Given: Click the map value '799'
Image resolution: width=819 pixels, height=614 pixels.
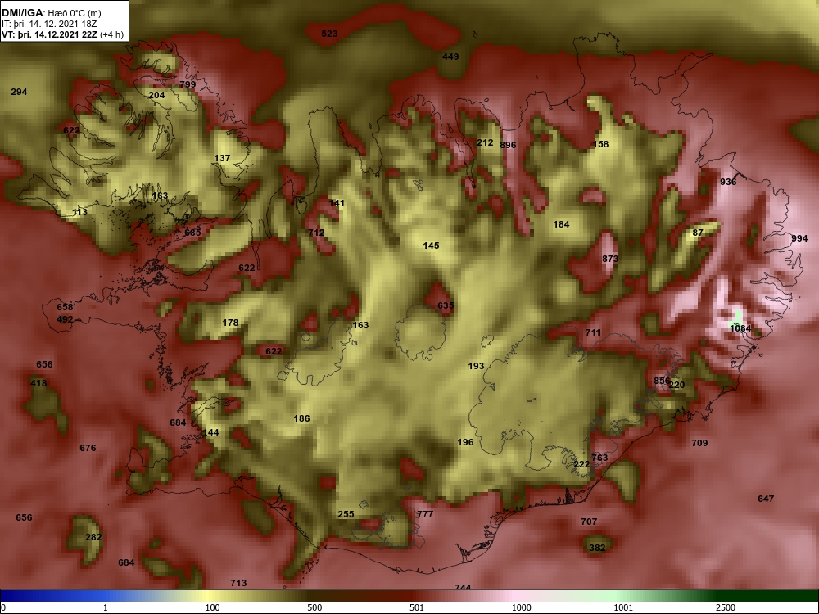Looking at the screenshot, I should pyautogui.click(x=188, y=84).
